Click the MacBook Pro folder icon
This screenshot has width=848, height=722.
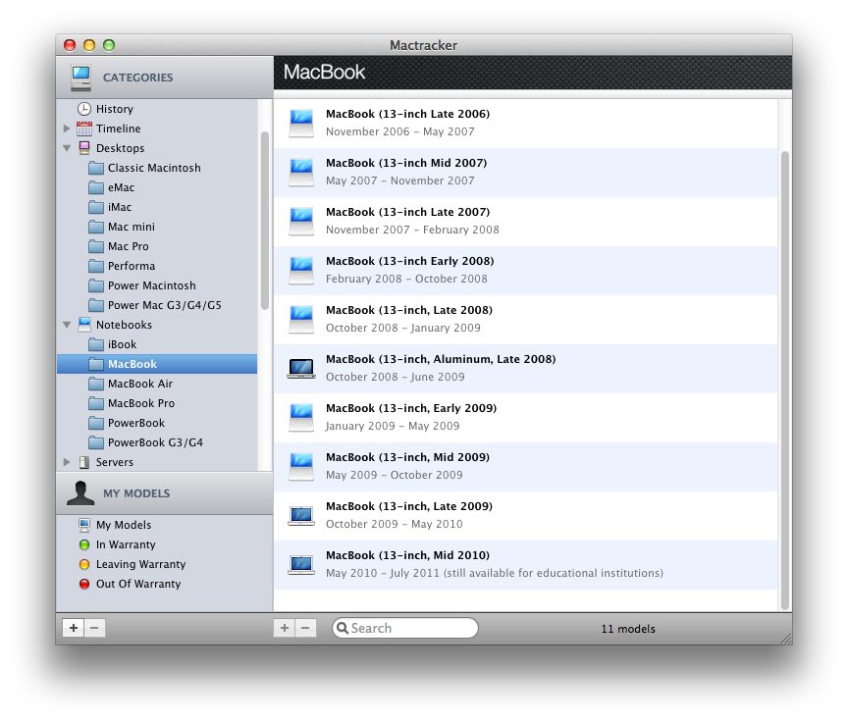tap(96, 403)
